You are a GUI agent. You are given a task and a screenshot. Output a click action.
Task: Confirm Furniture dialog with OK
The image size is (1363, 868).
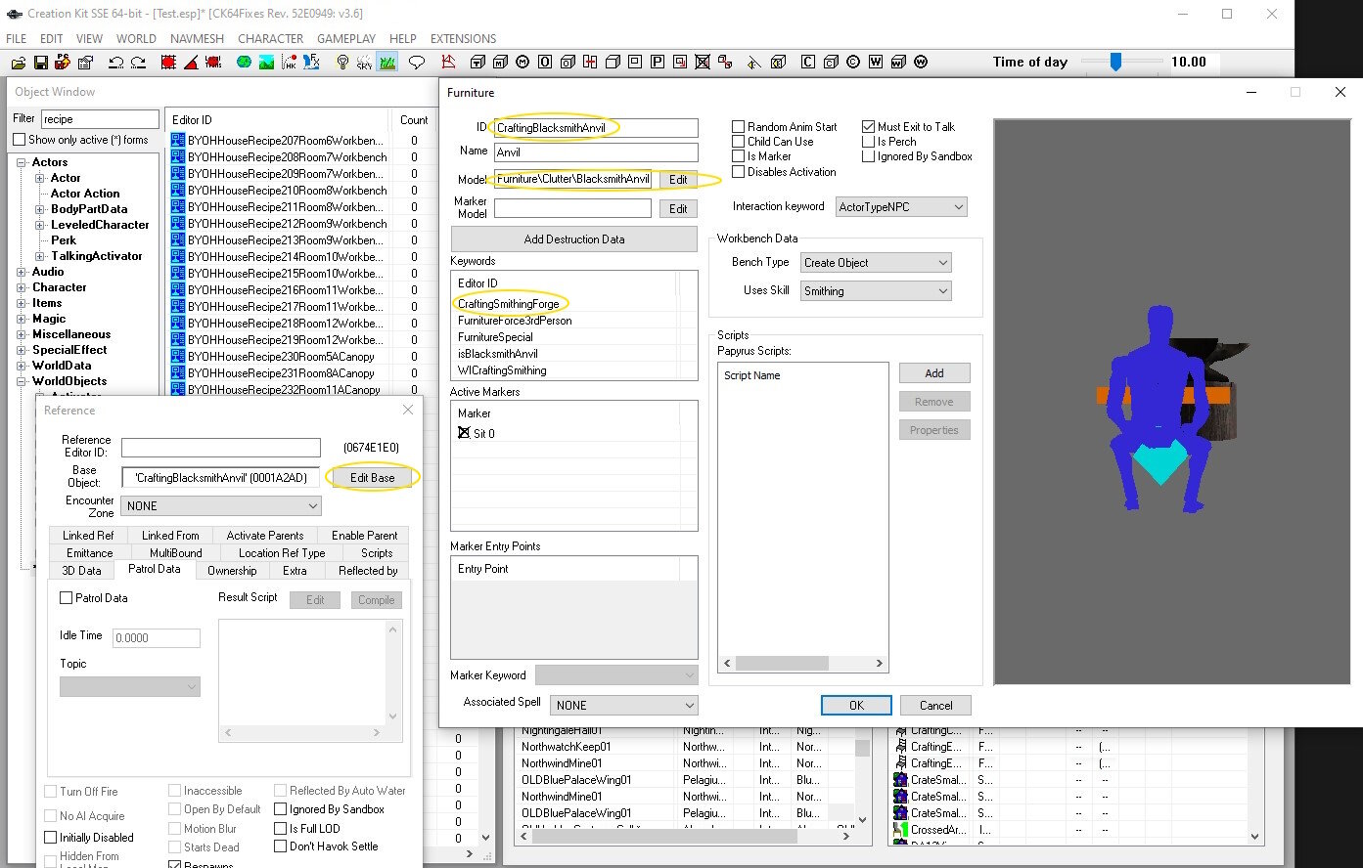pos(856,706)
